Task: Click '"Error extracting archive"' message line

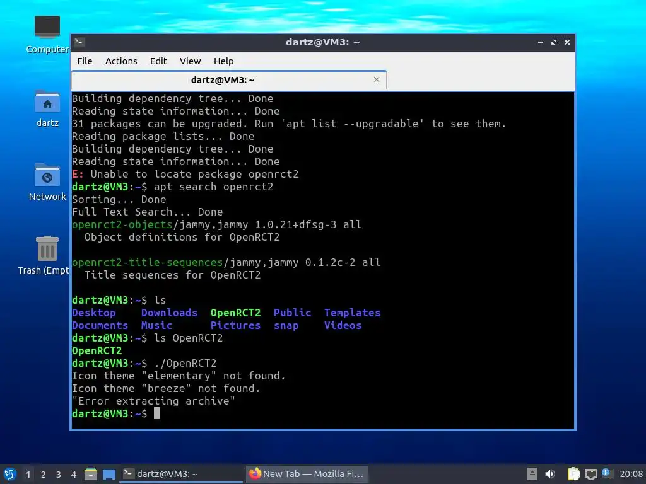Action: pos(154,401)
